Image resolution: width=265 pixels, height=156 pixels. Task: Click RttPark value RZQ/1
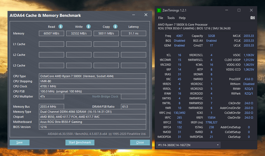point(249,93)
